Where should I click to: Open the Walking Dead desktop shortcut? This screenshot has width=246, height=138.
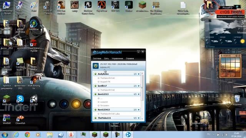pos(156,8)
